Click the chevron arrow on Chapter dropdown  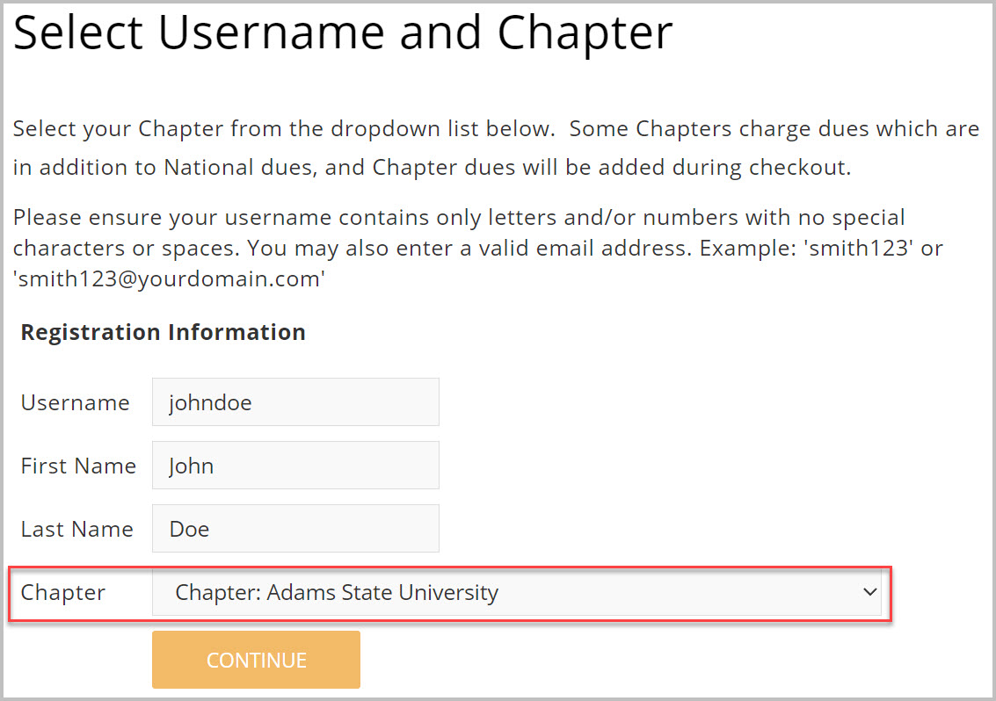[x=870, y=592]
